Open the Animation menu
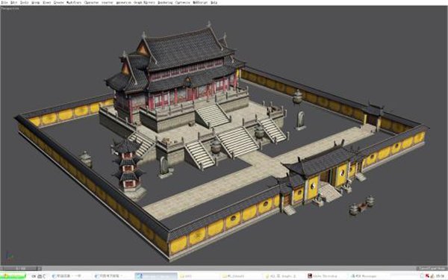448x280 pixels. click(123, 2)
